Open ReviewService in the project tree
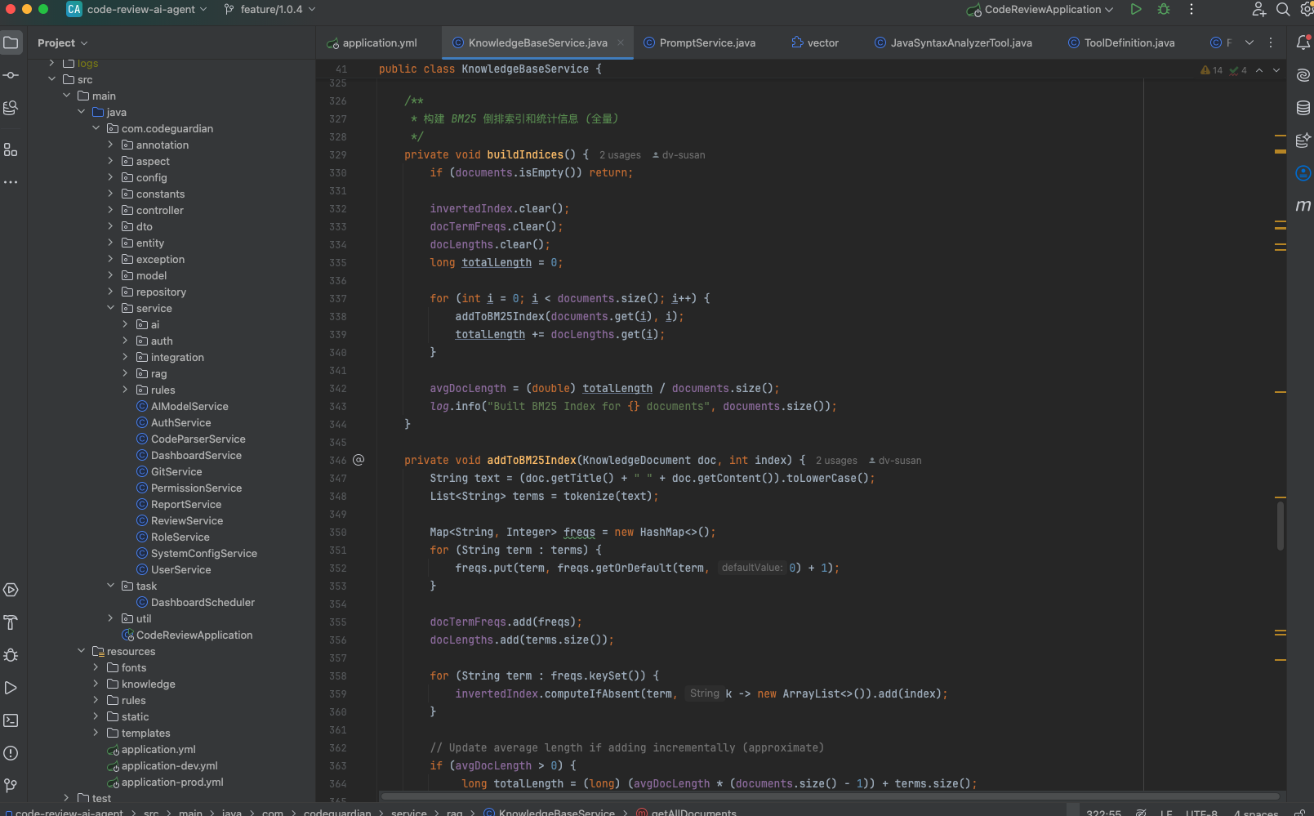Screen dimensions: 1314x816 click(x=186, y=520)
